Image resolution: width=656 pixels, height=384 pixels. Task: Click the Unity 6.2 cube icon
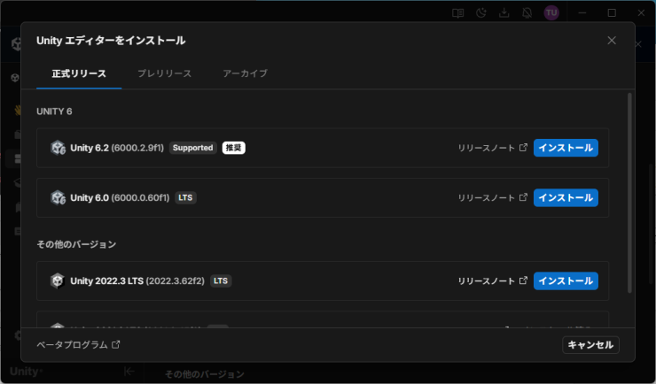tap(58, 148)
